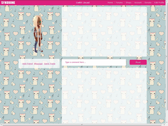Click the 'Gwlith Lleuad' profile title
The height and width of the screenshot is (126, 168).
(83, 3)
